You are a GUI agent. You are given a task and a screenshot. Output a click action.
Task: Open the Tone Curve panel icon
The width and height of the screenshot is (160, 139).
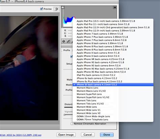coord(69,41)
